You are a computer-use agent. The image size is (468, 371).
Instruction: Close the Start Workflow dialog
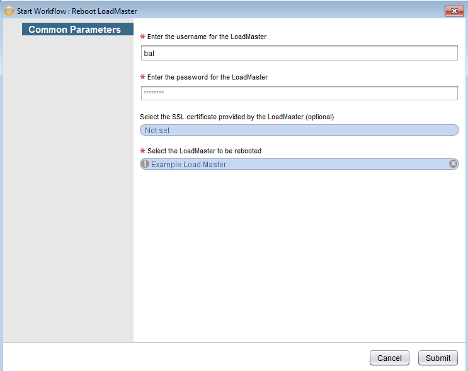pos(454,11)
